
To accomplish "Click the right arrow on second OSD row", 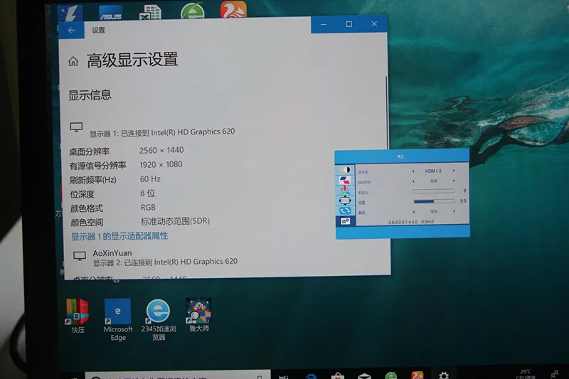I will click(454, 181).
